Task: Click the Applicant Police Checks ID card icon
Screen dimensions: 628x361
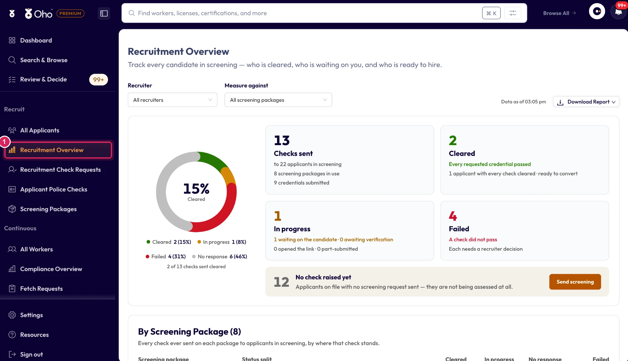Action: click(12, 189)
